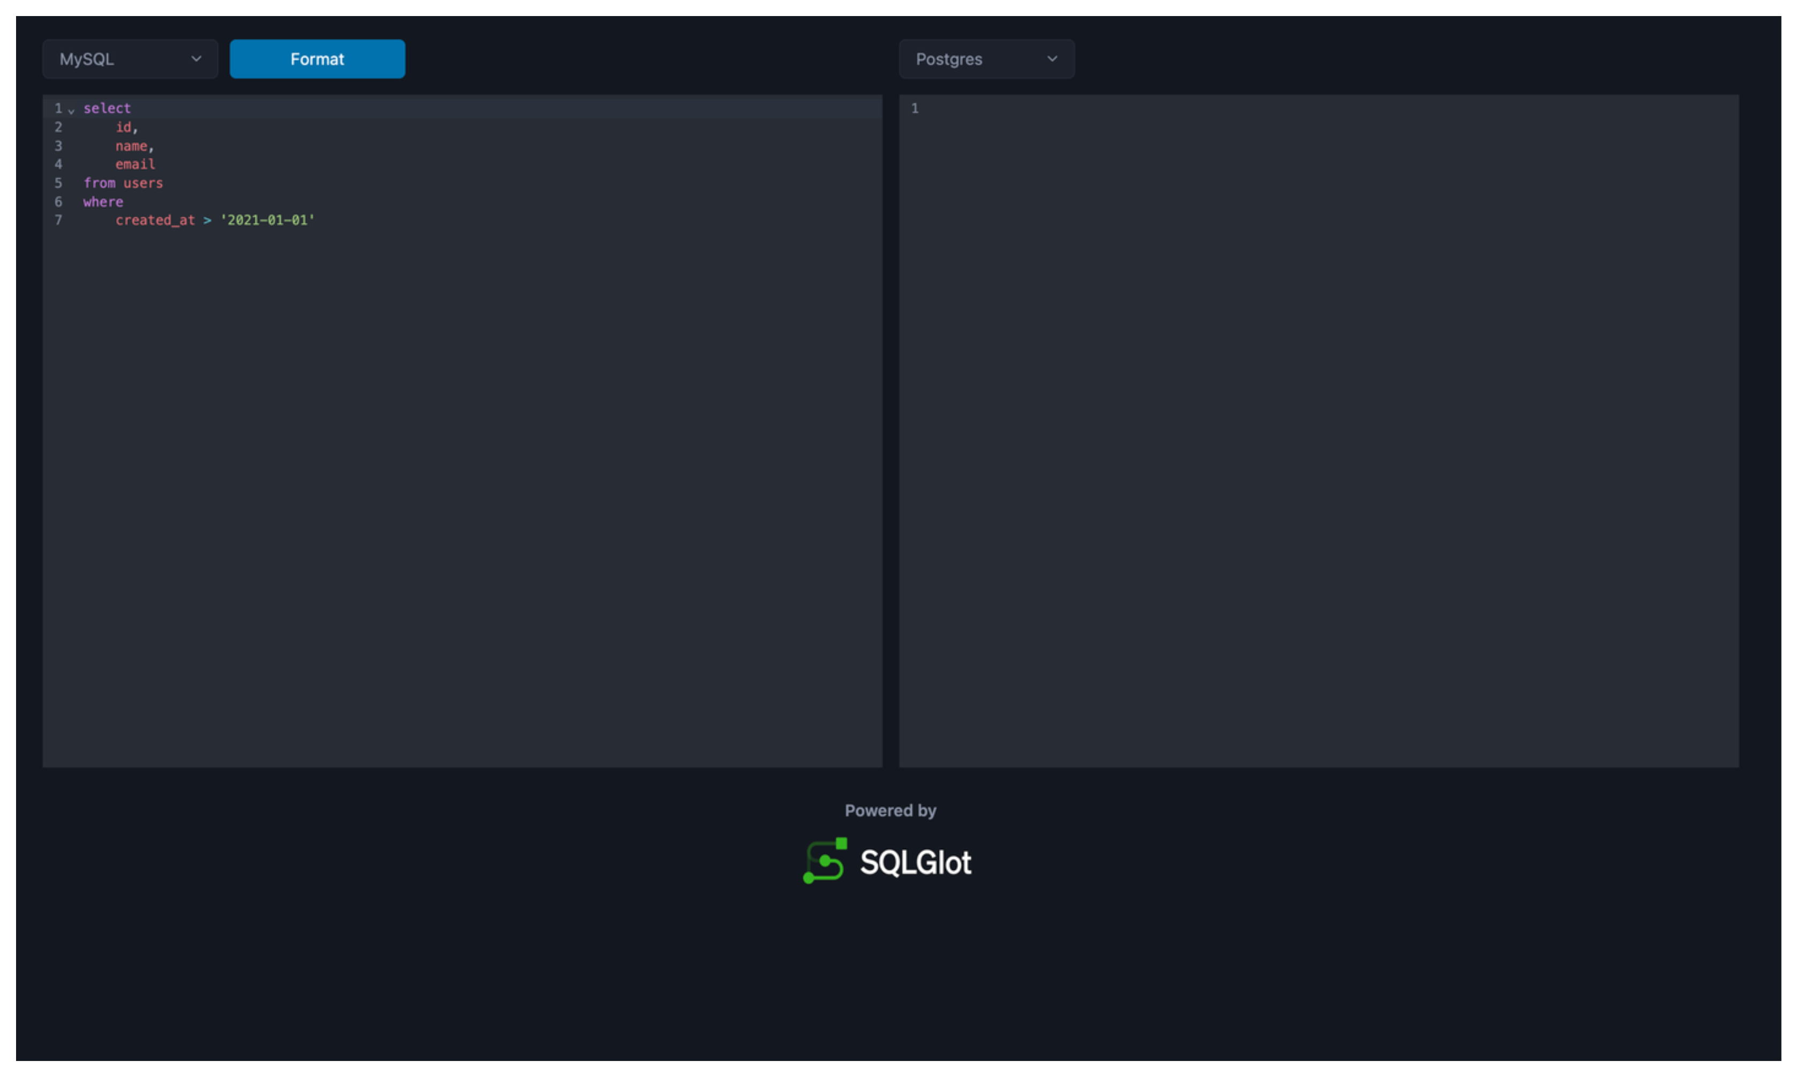
Task: Click the greater-than operator in the condition
Action: pos(207,220)
